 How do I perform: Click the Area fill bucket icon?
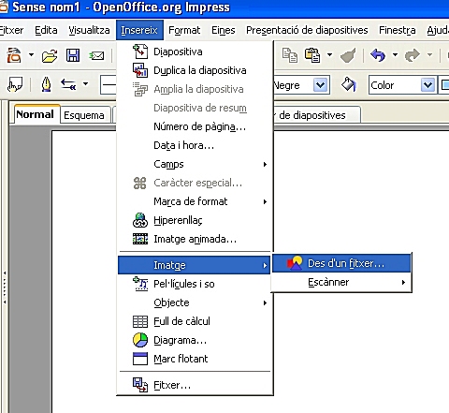point(348,84)
